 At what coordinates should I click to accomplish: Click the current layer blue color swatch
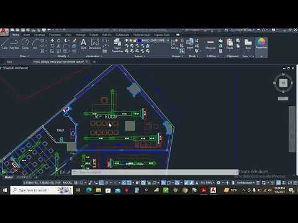click(x=139, y=41)
